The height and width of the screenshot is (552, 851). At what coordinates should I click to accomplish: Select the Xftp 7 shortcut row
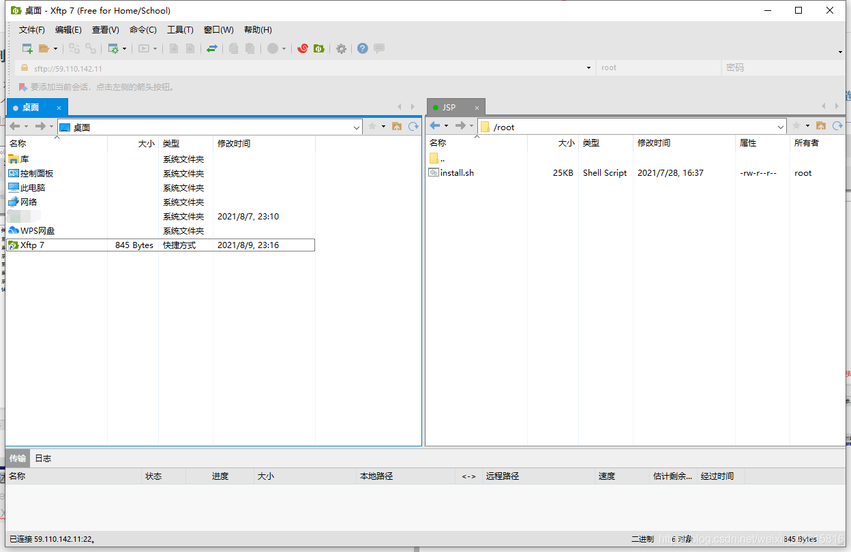coord(161,245)
